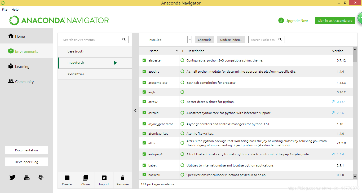Switch to the Learning tab

point(27,66)
